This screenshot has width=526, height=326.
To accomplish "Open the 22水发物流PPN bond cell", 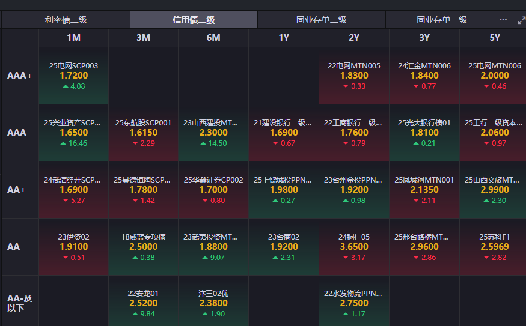I will tap(354, 301).
